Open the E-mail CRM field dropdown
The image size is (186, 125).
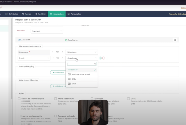coord(34,58)
